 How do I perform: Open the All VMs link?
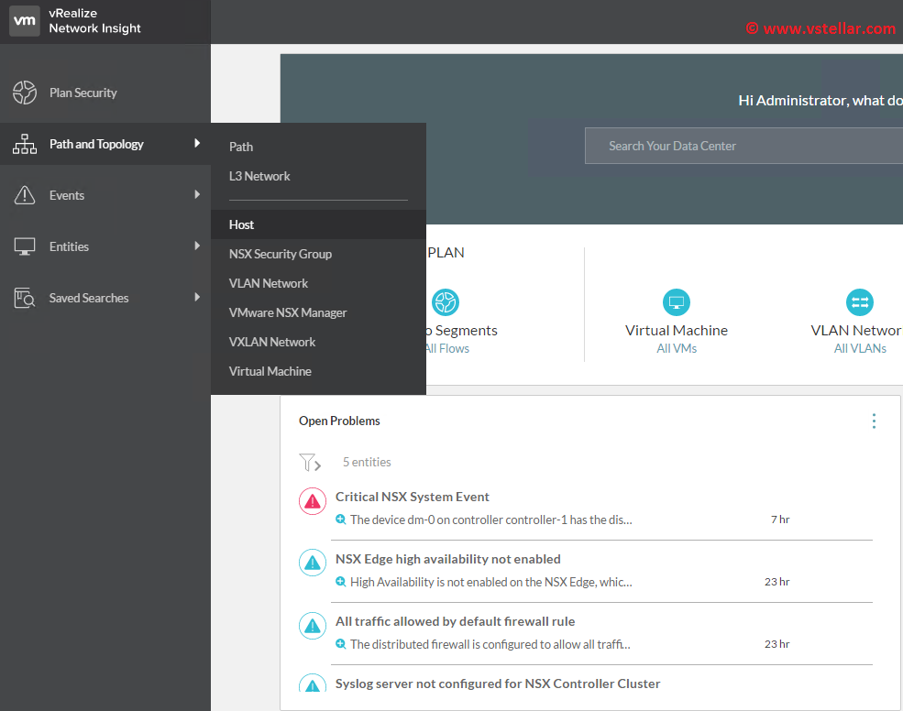tap(677, 348)
